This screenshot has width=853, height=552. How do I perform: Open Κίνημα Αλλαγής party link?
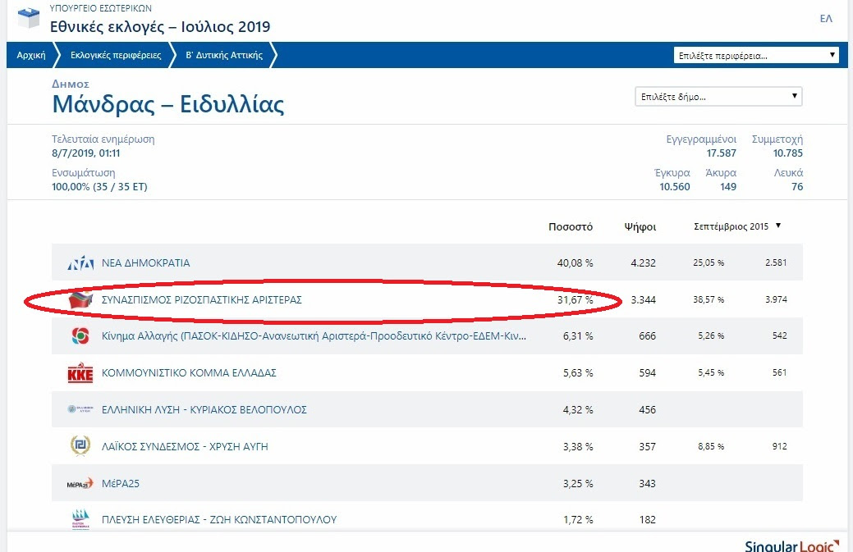pyautogui.click(x=314, y=335)
